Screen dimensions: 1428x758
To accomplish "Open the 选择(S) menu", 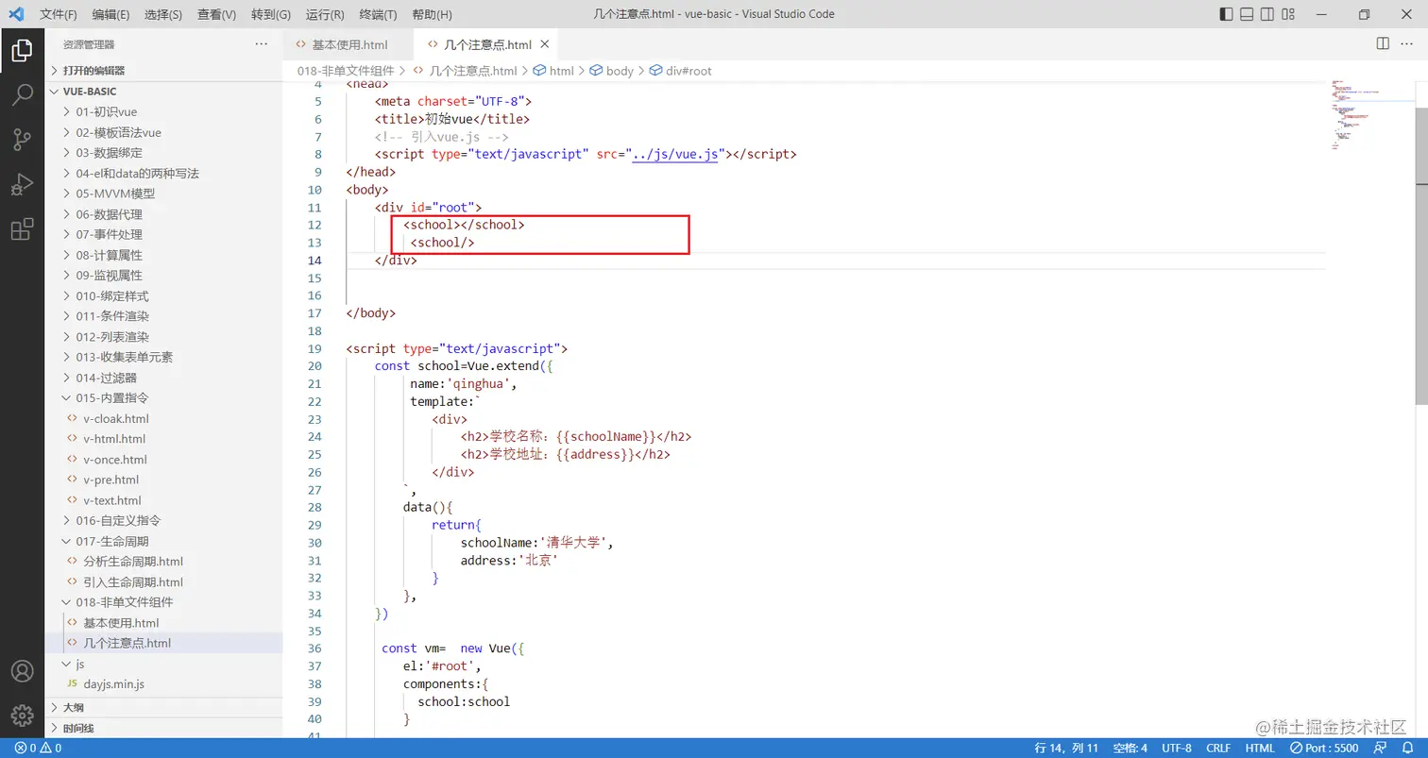I will pyautogui.click(x=163, y=14).
